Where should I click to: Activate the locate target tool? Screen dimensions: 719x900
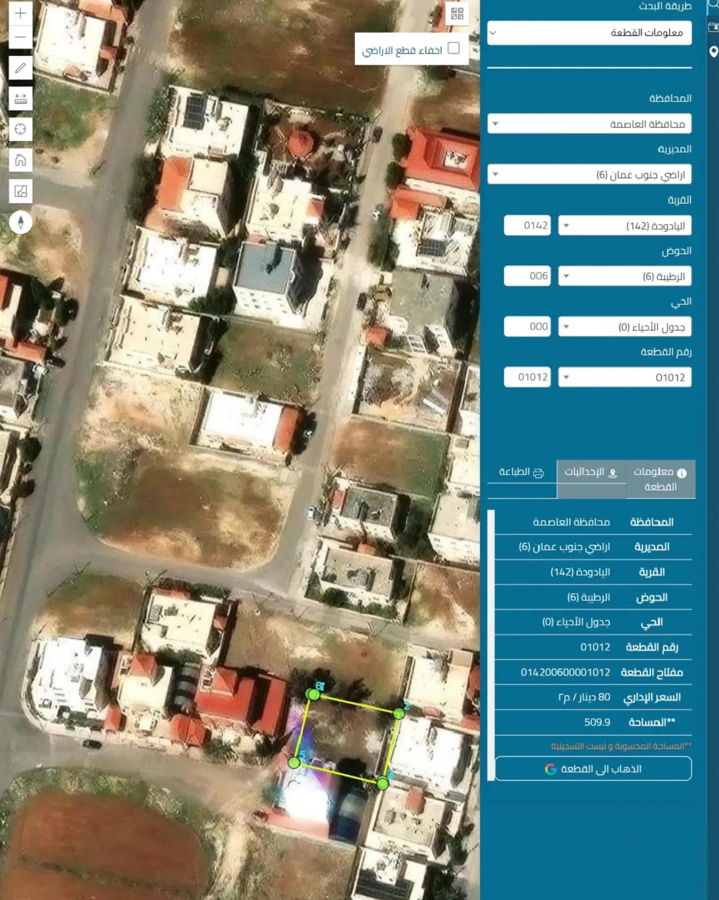click(21, 129)
